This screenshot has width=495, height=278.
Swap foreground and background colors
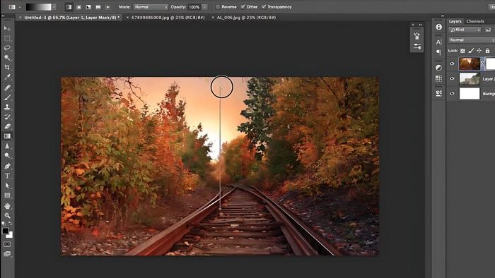pyautogui.click(x=11, y=223)
